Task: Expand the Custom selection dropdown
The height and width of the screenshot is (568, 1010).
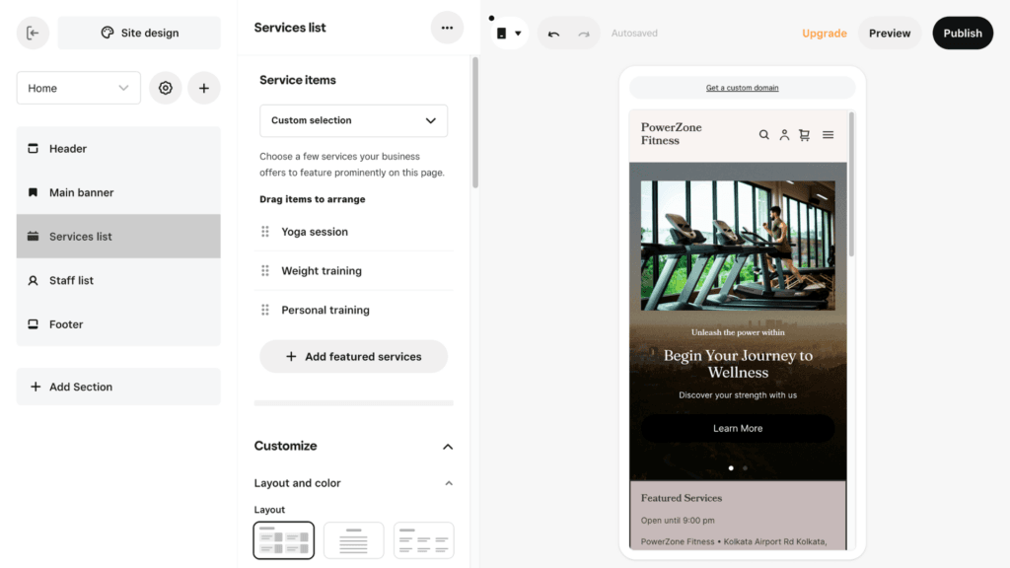Action: pyautogui.click(x=353, y=120)
